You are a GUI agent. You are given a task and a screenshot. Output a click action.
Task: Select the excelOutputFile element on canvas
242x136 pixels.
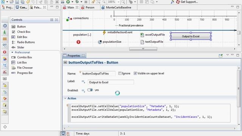(x=152, y=35)
